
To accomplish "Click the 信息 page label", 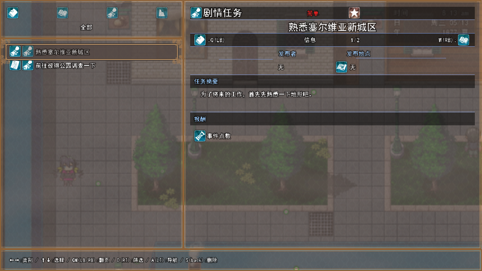I will (x=310, y=40).
